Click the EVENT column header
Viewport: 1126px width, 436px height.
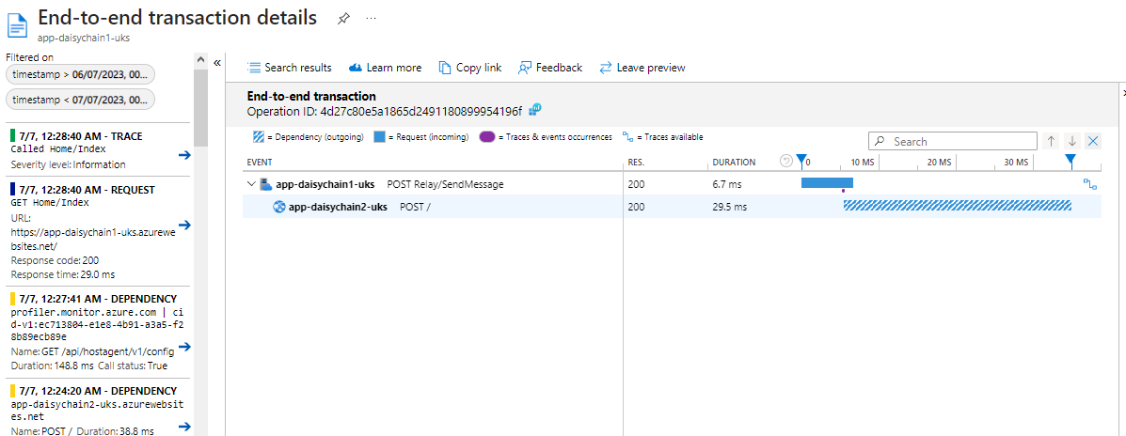(260, 162)
